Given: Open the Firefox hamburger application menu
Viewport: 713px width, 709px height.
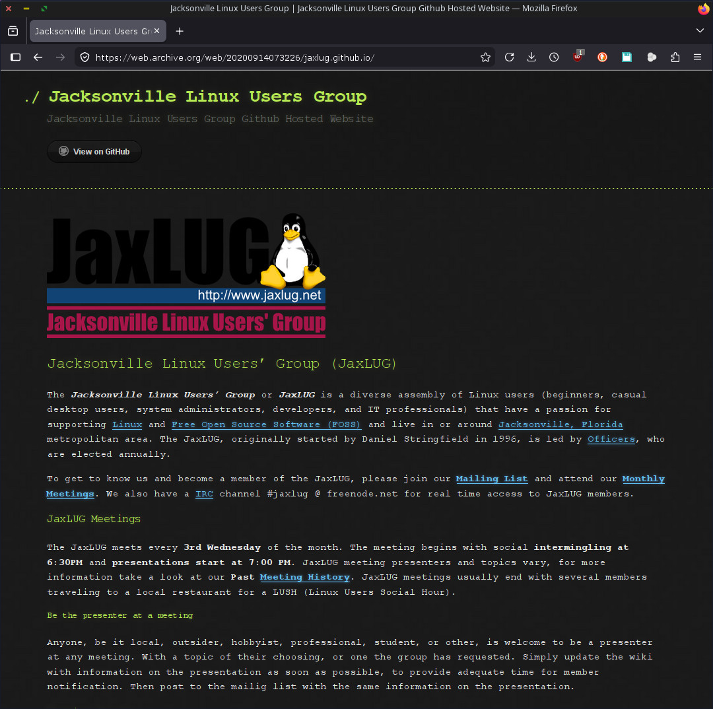Looking at the screenshot, I should 697,57.
